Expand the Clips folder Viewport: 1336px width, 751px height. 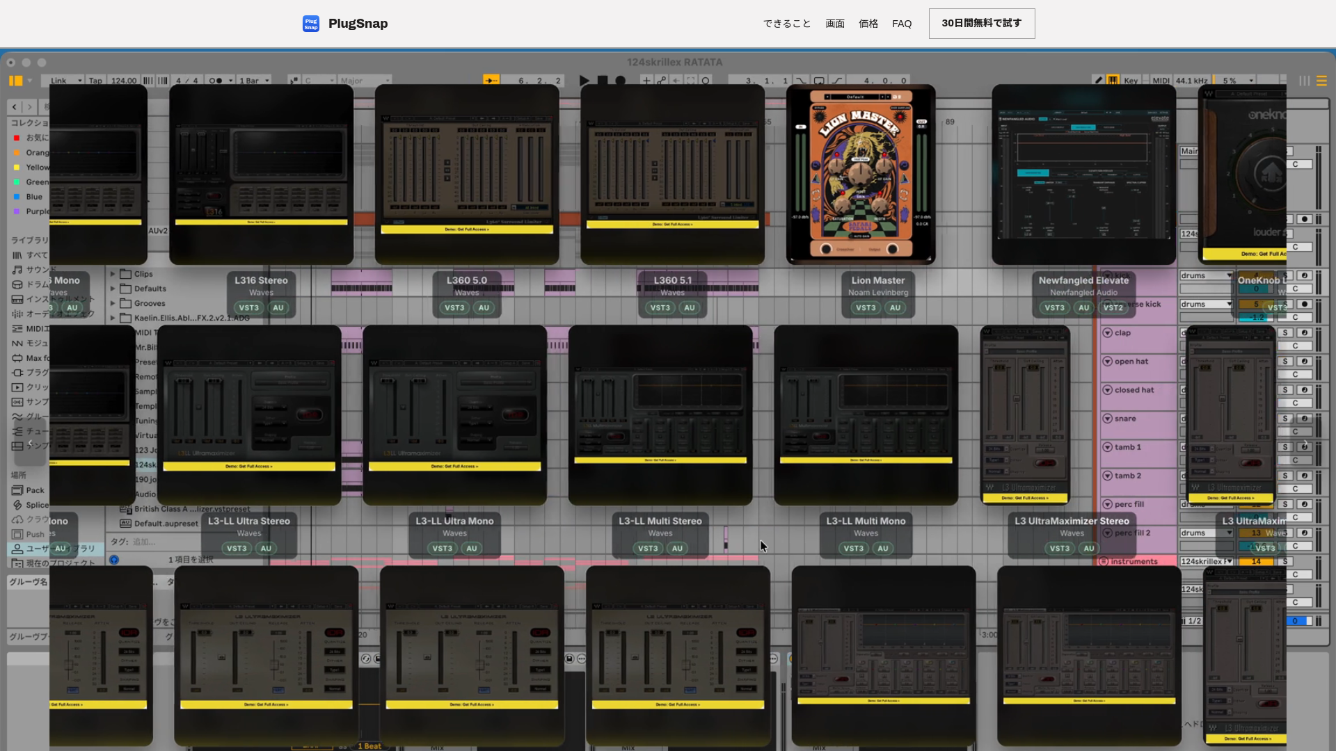point(113,274)
